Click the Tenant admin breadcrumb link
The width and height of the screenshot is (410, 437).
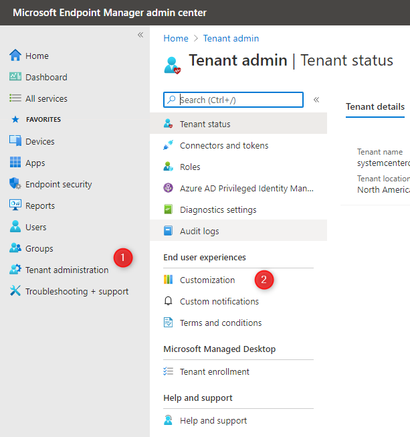[231, 38]
